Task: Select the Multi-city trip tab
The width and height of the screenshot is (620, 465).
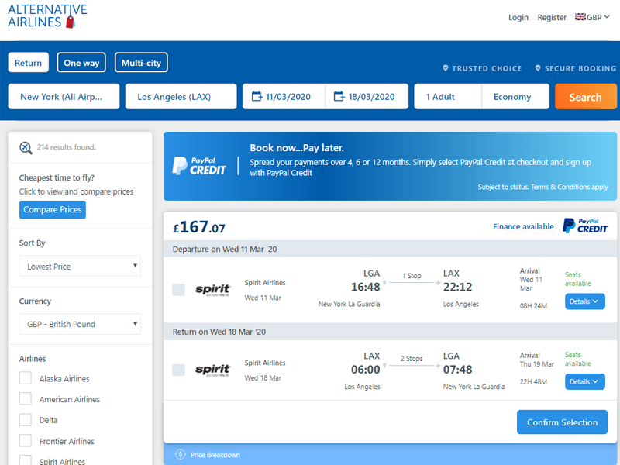Action: [x=141, y=63]
